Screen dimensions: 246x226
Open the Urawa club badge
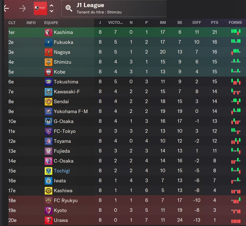[x=48, y=220]
